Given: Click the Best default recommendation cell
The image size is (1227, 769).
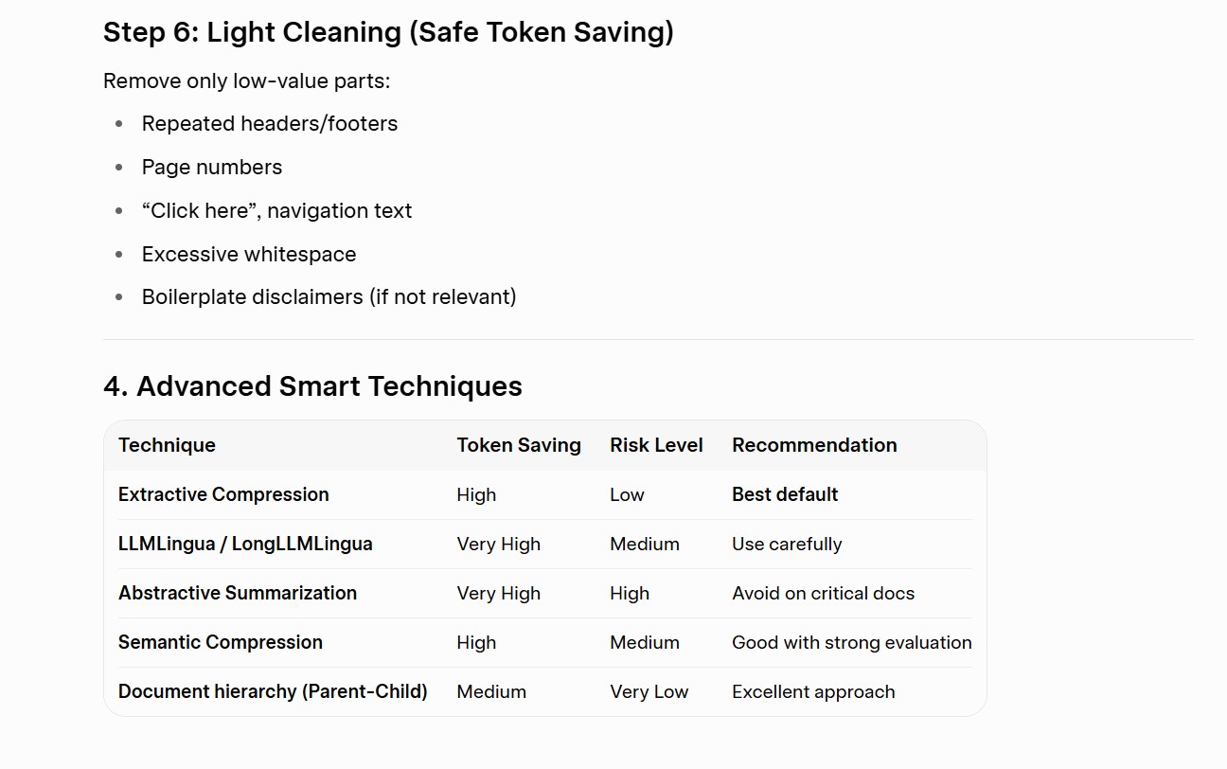Looking at the screenshot, I should [x=785, y=494].
